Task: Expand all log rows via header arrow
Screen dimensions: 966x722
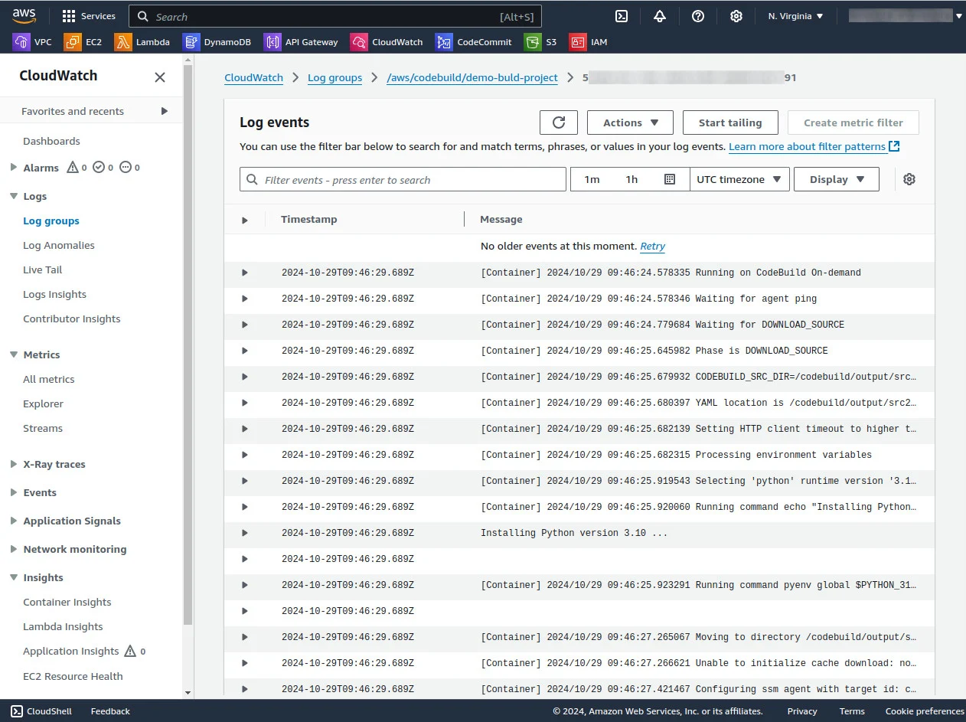Action: tap(245, 220)
